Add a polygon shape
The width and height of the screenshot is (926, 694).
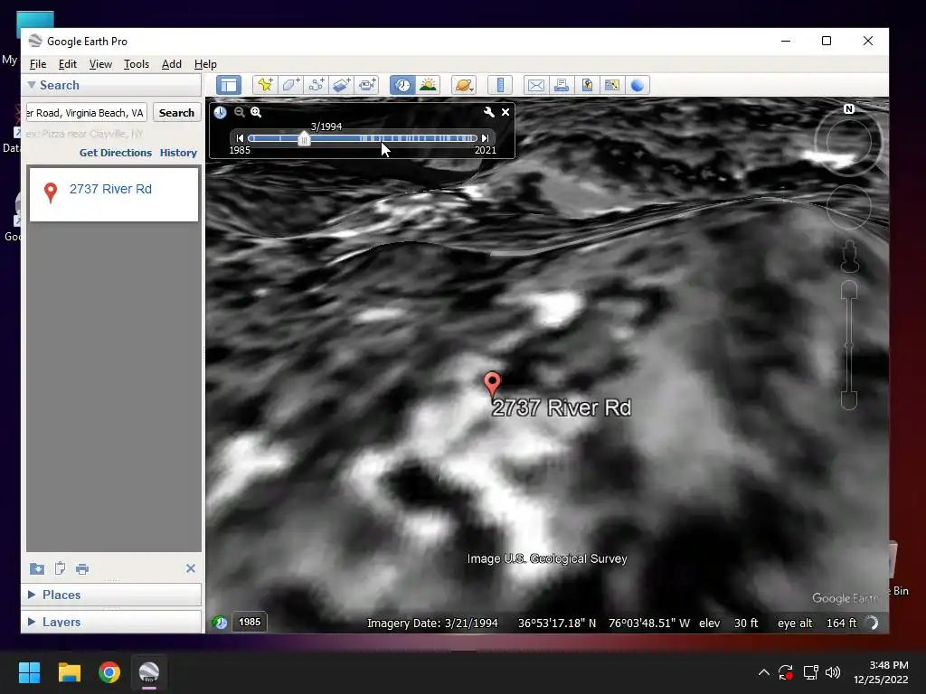[x=290, y=85]
